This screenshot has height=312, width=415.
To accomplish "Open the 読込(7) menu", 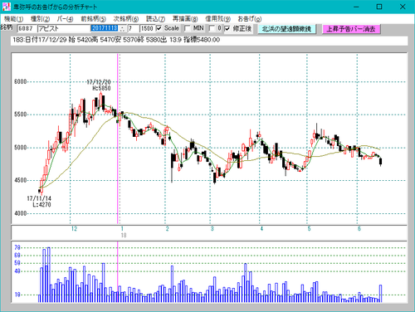I will 155,19.
